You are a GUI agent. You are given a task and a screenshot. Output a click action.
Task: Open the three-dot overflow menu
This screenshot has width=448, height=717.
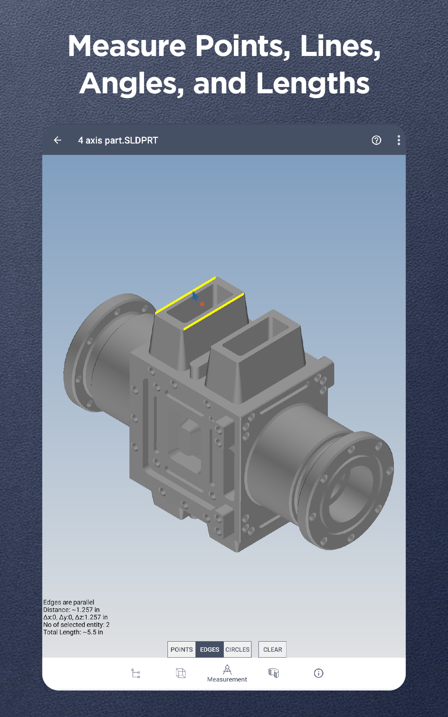tap(399, 140)
